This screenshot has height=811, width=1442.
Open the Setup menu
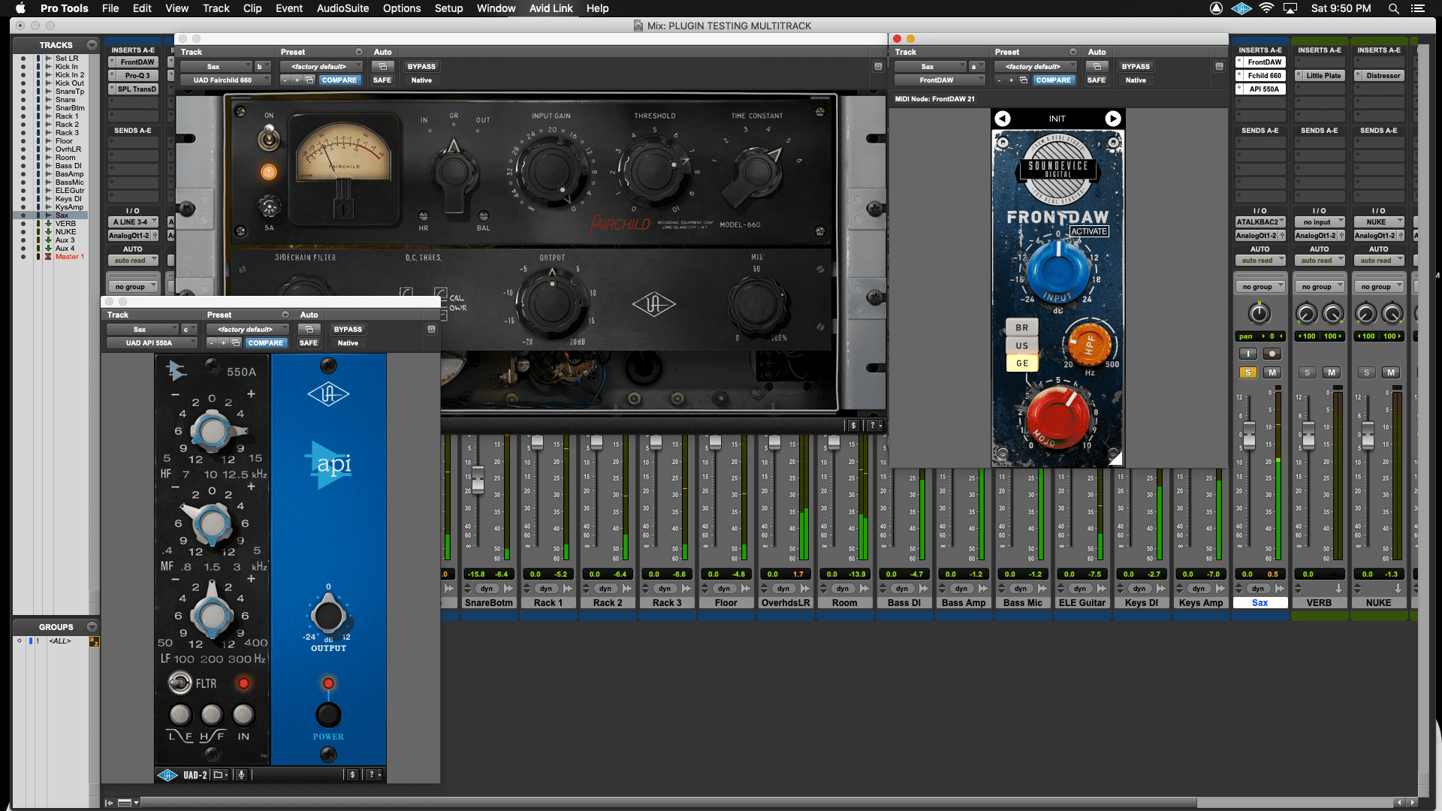pos(448,8)
